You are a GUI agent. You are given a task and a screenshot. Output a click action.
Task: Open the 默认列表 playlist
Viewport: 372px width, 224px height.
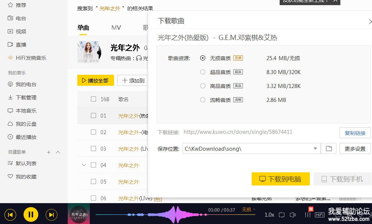22,164
